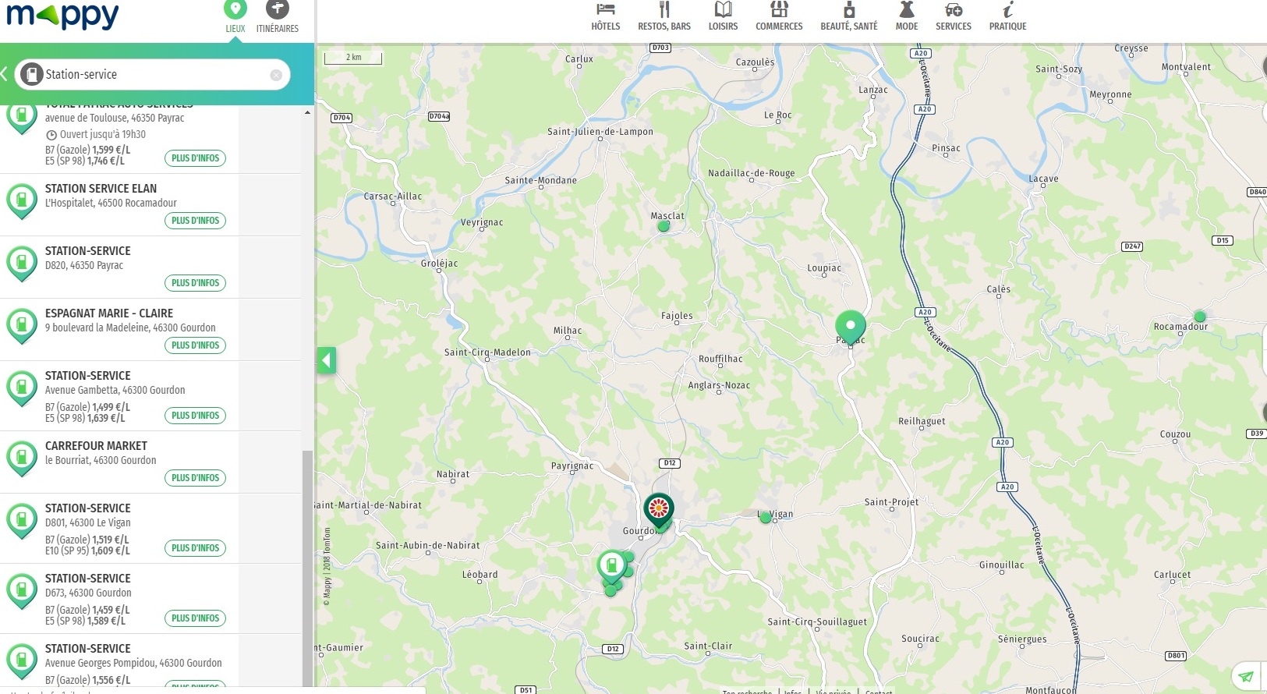Collapse the results side panel

[326, 360]
